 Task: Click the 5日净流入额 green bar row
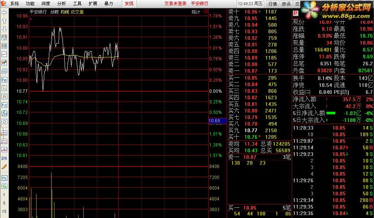pyautogui.click(x=333, y=113)
